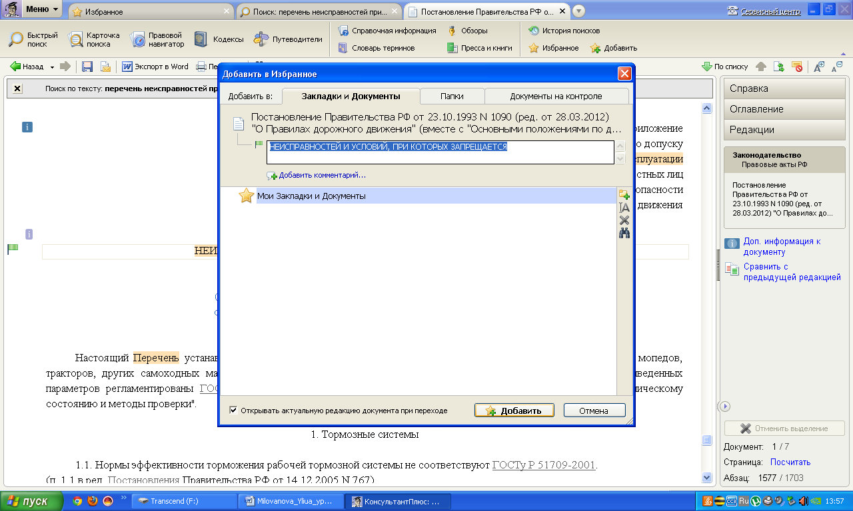
Task: Click the new folder icon in dialog
Action: 624,194
